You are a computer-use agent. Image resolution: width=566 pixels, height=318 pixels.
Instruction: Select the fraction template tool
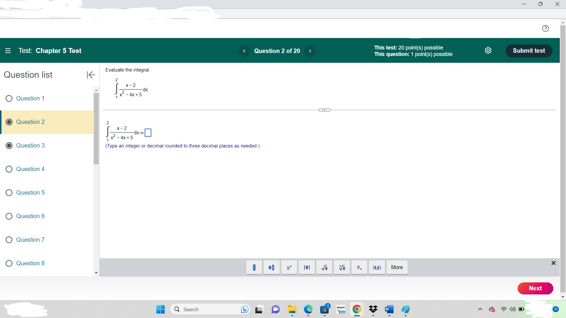[x=254, y=267]
